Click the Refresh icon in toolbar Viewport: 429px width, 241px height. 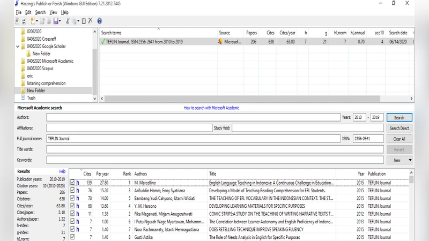25,21
